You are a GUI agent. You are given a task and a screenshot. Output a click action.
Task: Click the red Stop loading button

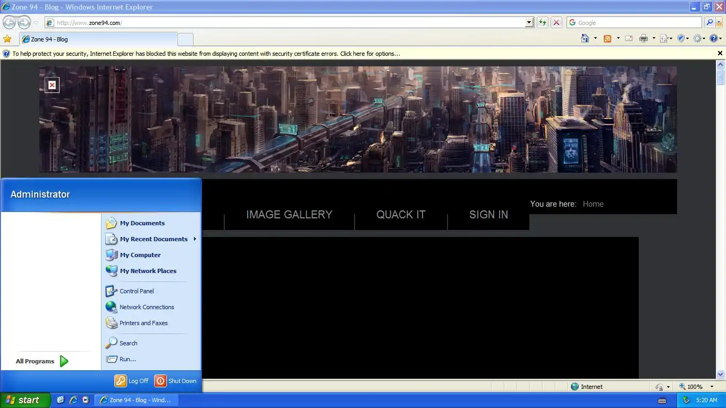[x=556, y=22]
